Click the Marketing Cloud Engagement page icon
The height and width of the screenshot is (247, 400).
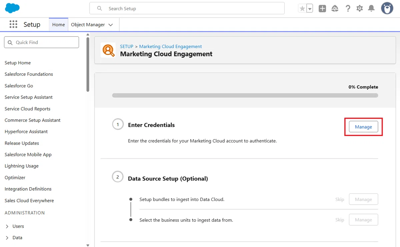tap(108, 50)
